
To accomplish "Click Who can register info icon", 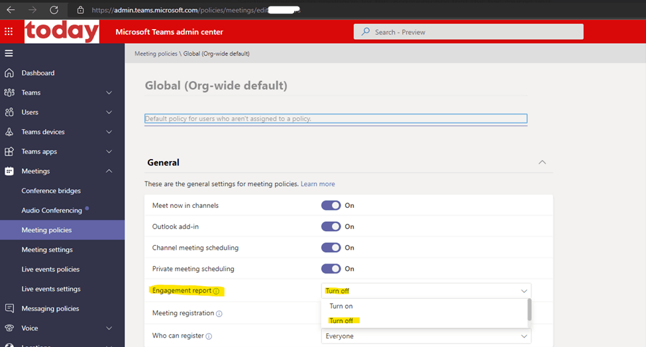I will click(x=209, y=336).
